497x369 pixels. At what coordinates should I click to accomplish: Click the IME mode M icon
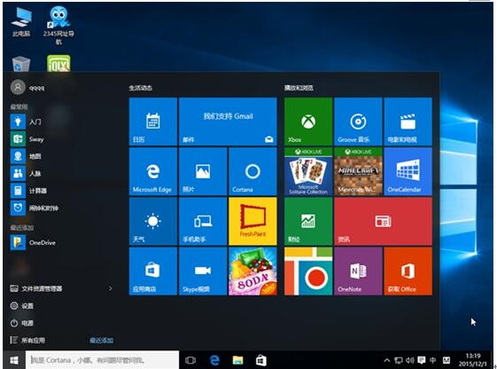[447, 360]
